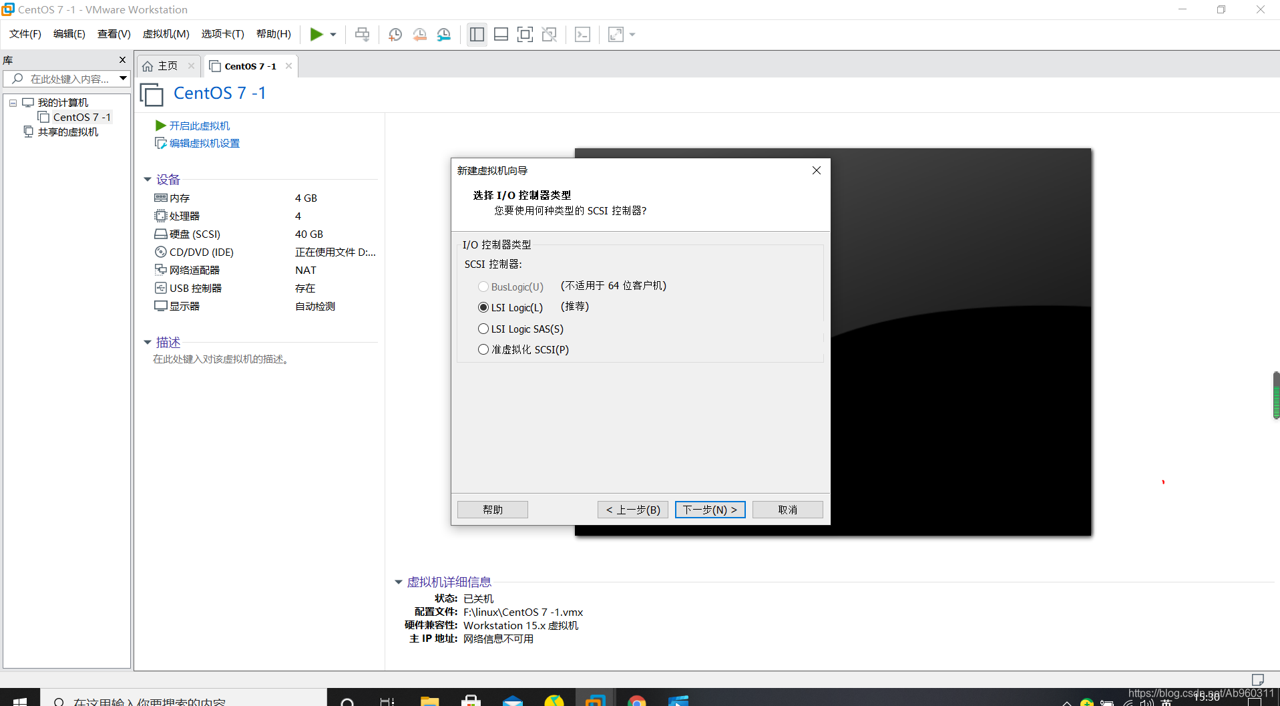Click the library search input field
Image resolution: width=1280 pixels, height=706 pixels.
point(61,79)
